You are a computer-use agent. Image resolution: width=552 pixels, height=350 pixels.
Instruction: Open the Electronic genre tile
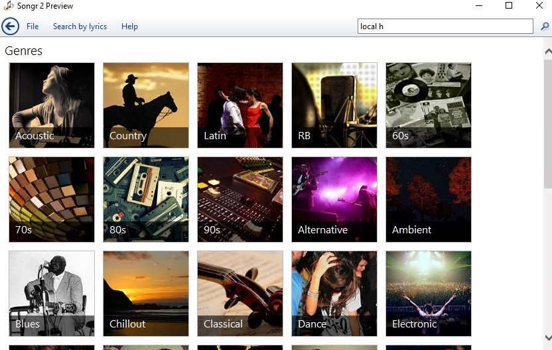point(429,294)
